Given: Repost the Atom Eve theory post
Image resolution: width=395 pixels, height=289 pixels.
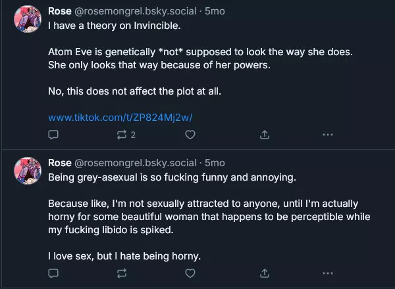Looking at the screenshot, I should [122, 135].
